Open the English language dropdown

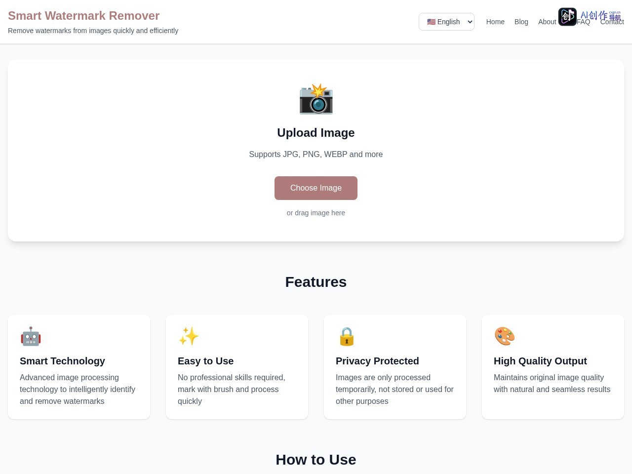446,22
